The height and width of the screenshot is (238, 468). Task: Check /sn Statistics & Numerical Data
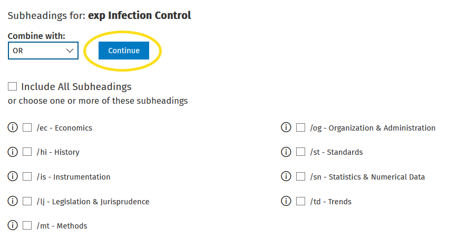click(x=300, y=176)
